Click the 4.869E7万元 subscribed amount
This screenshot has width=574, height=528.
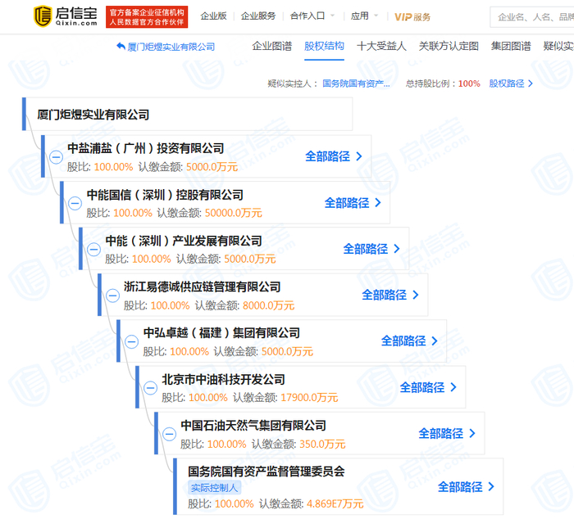tap(335, 503)
